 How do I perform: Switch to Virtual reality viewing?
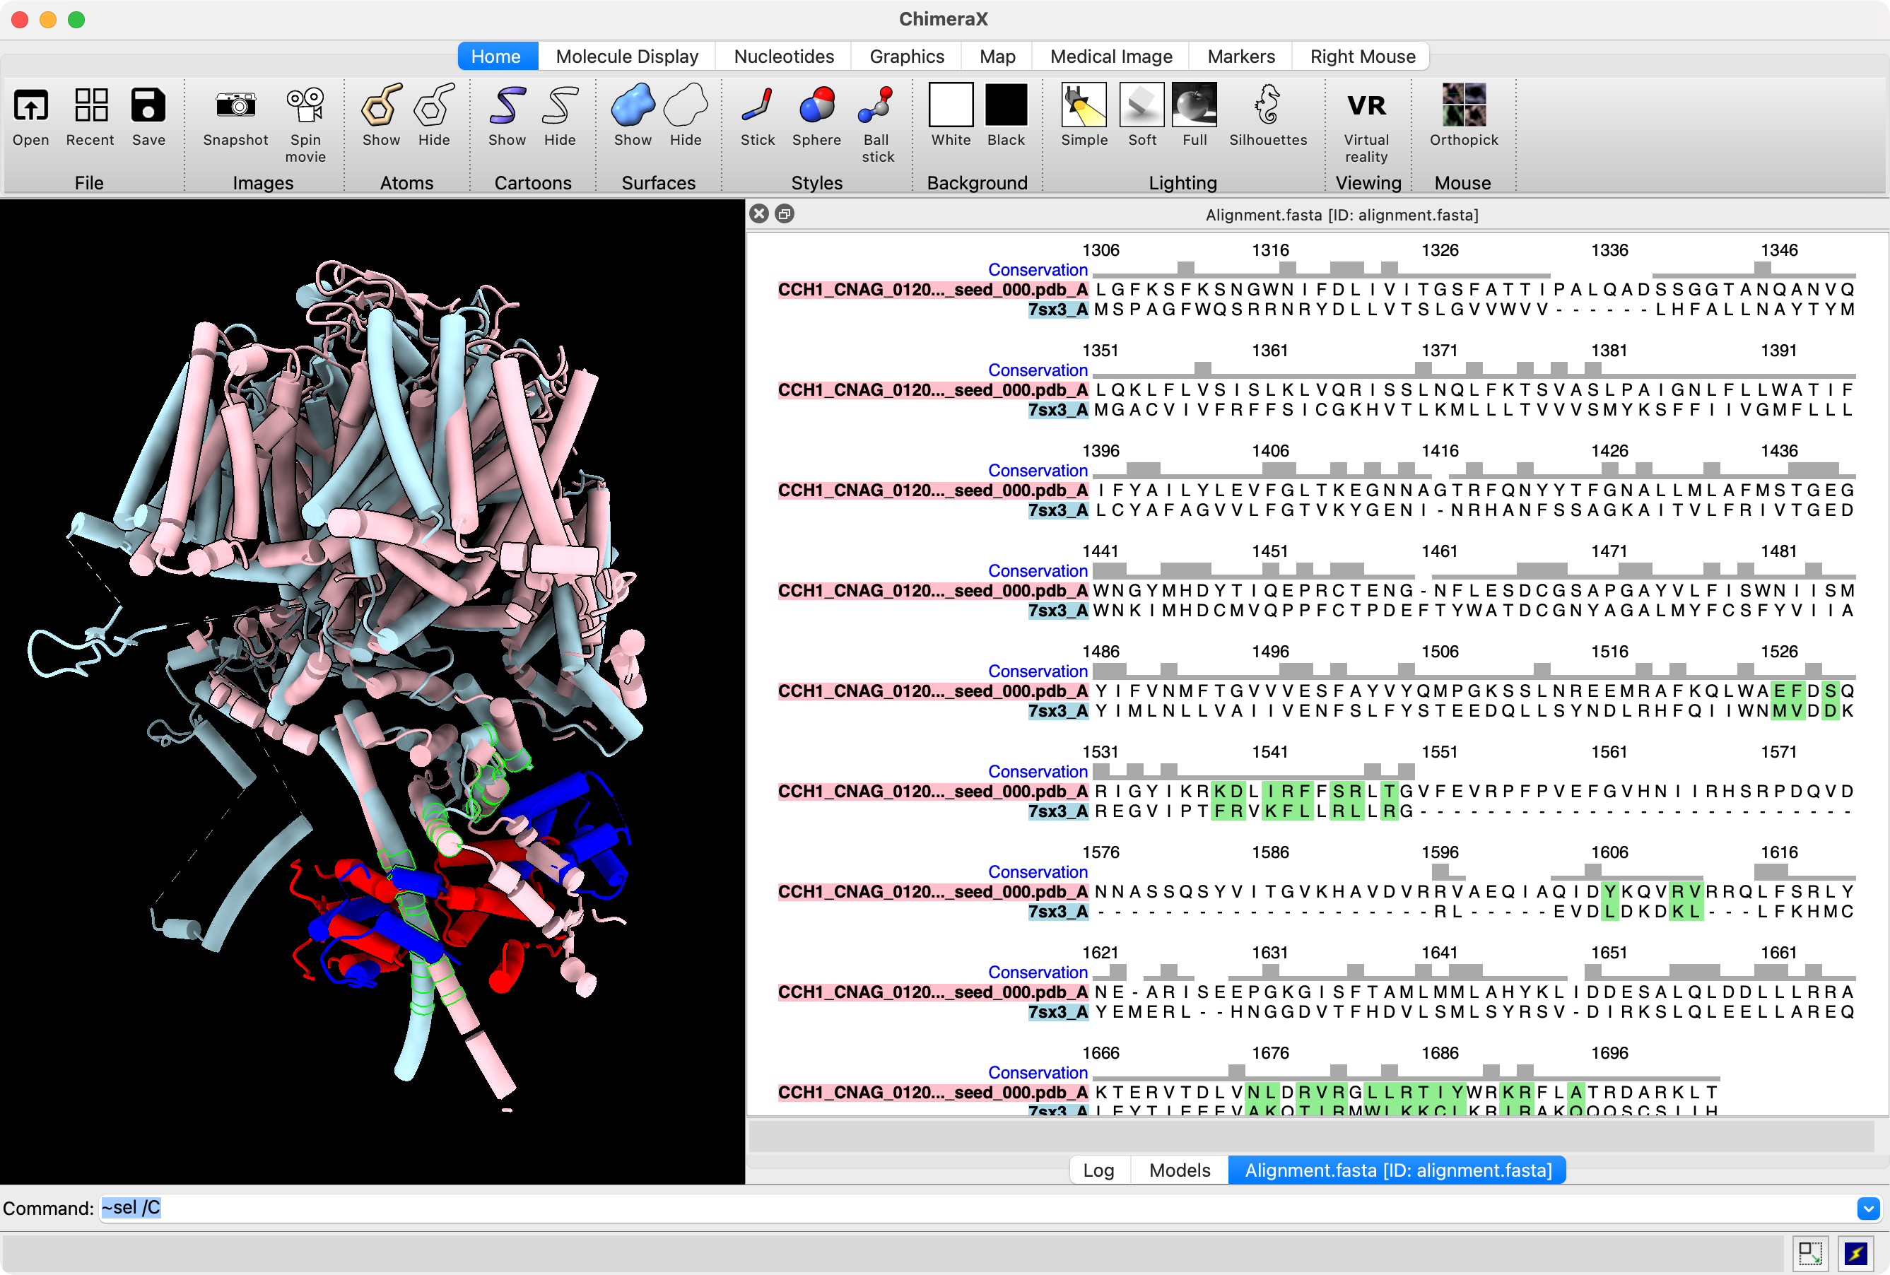(x=1366, y=107)
